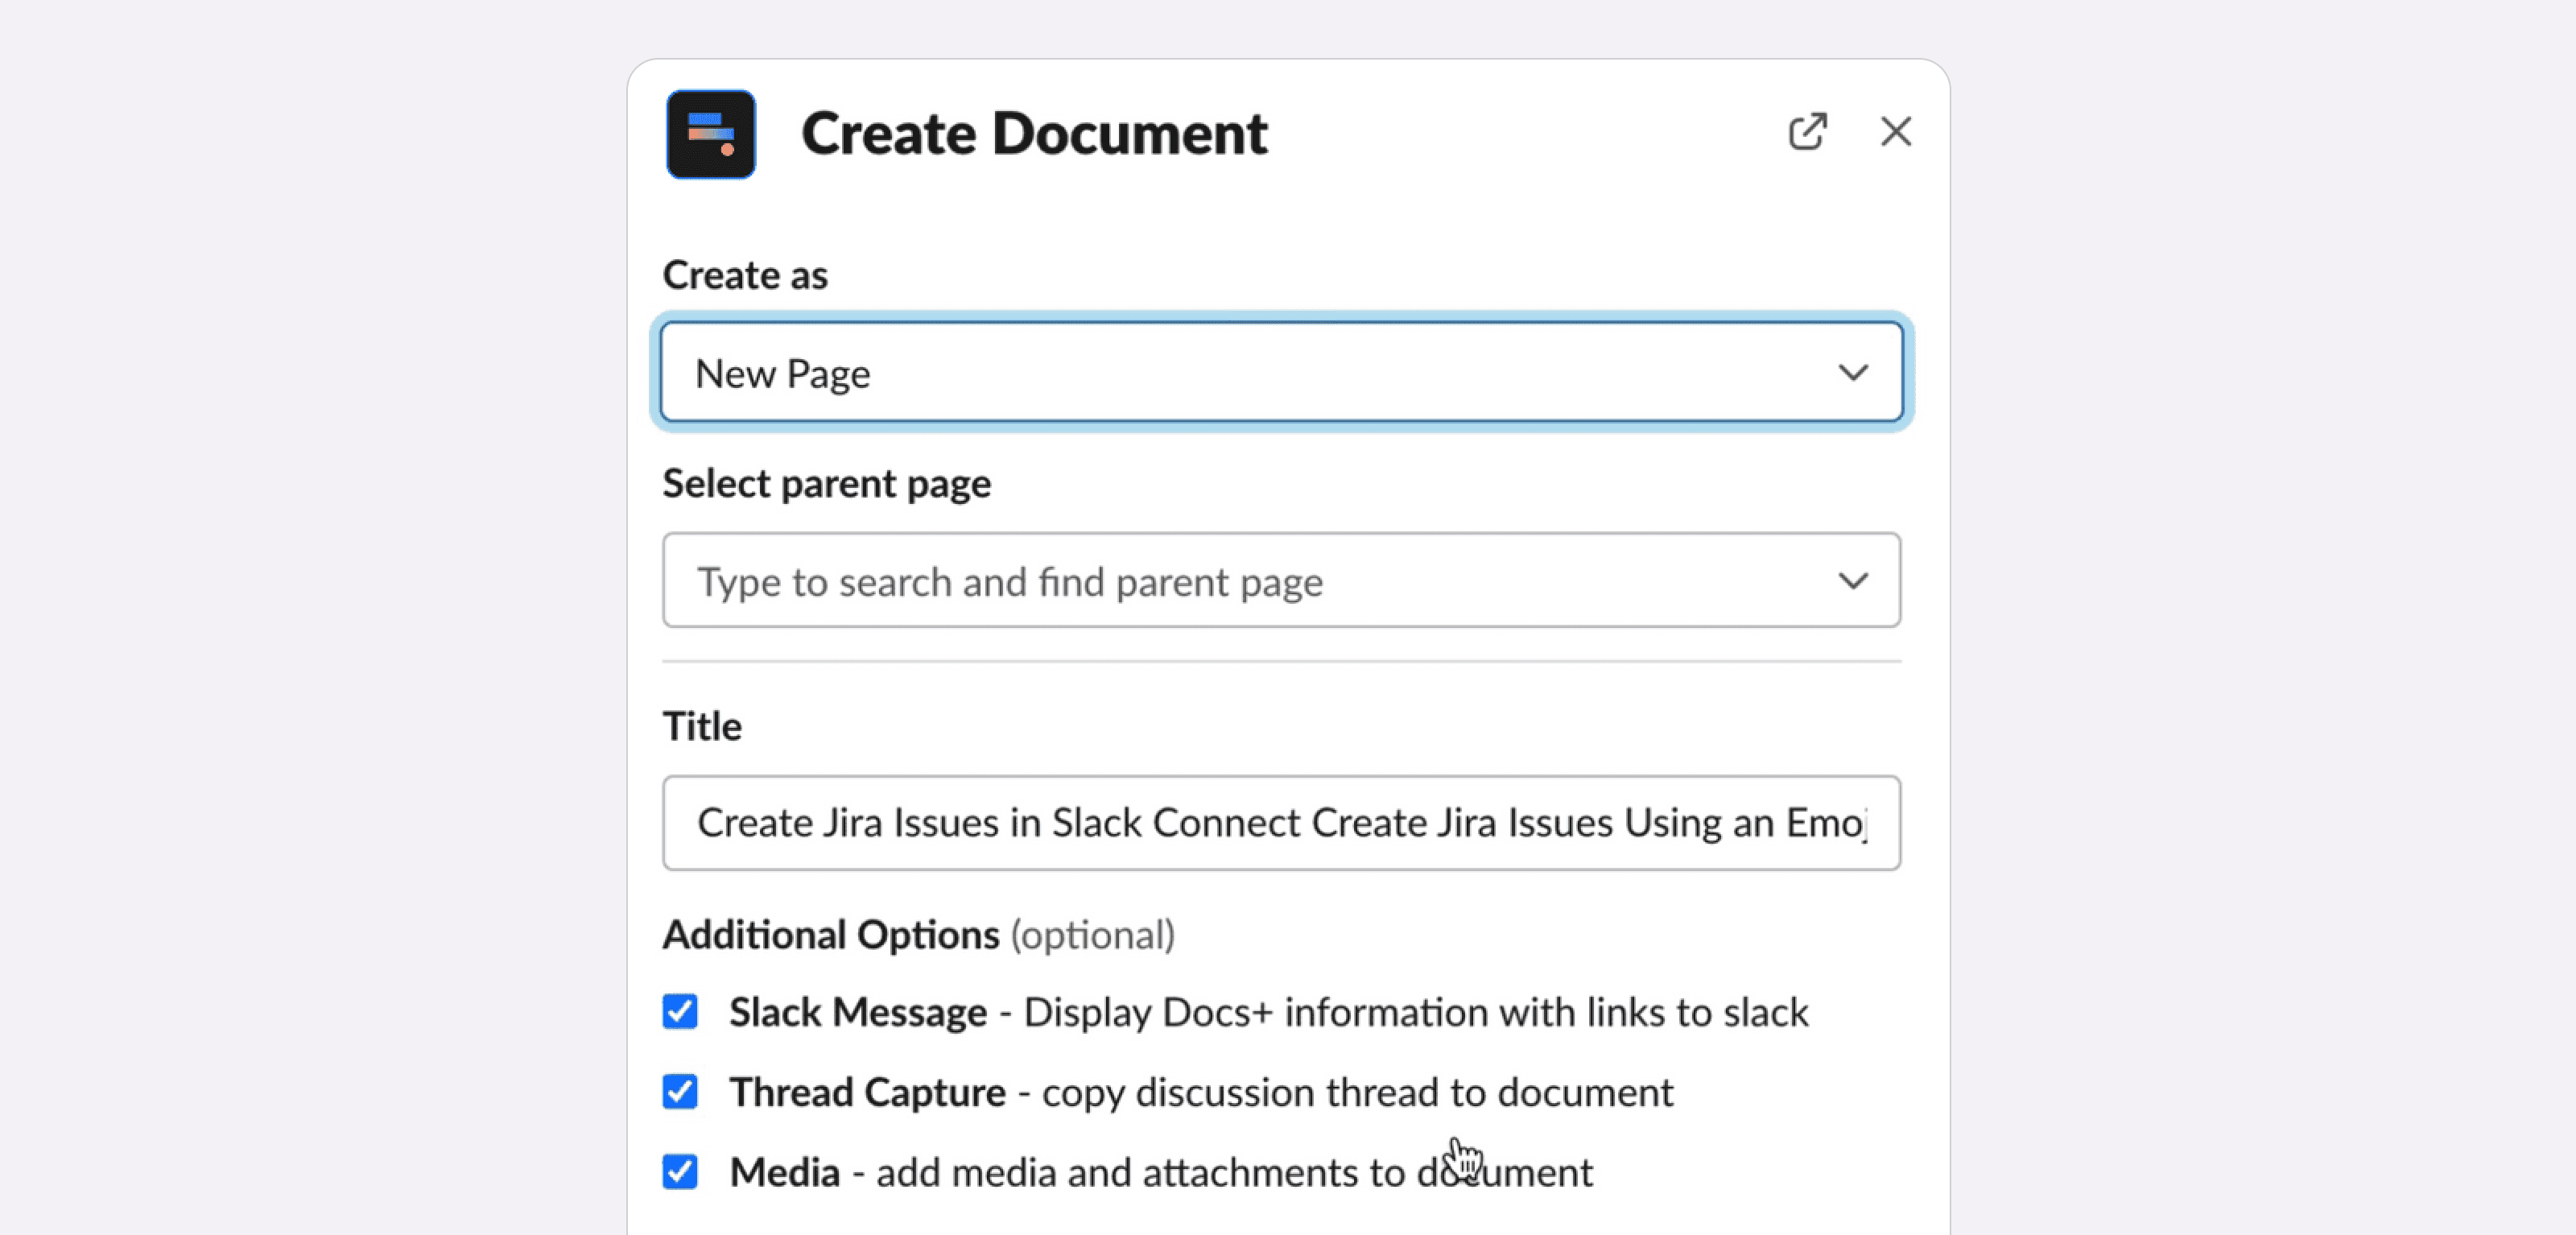Click into the Title input field
Image resolution: width=2576 pixels, height=1235 pixels.
click(1281, 823)
